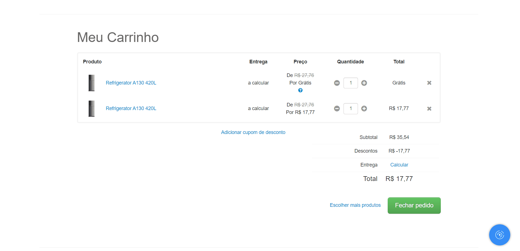Image resolution: width=520 pixels, height=251 pixels.
Task: Click Adicionar cupom de desconto
Action: 253,132
